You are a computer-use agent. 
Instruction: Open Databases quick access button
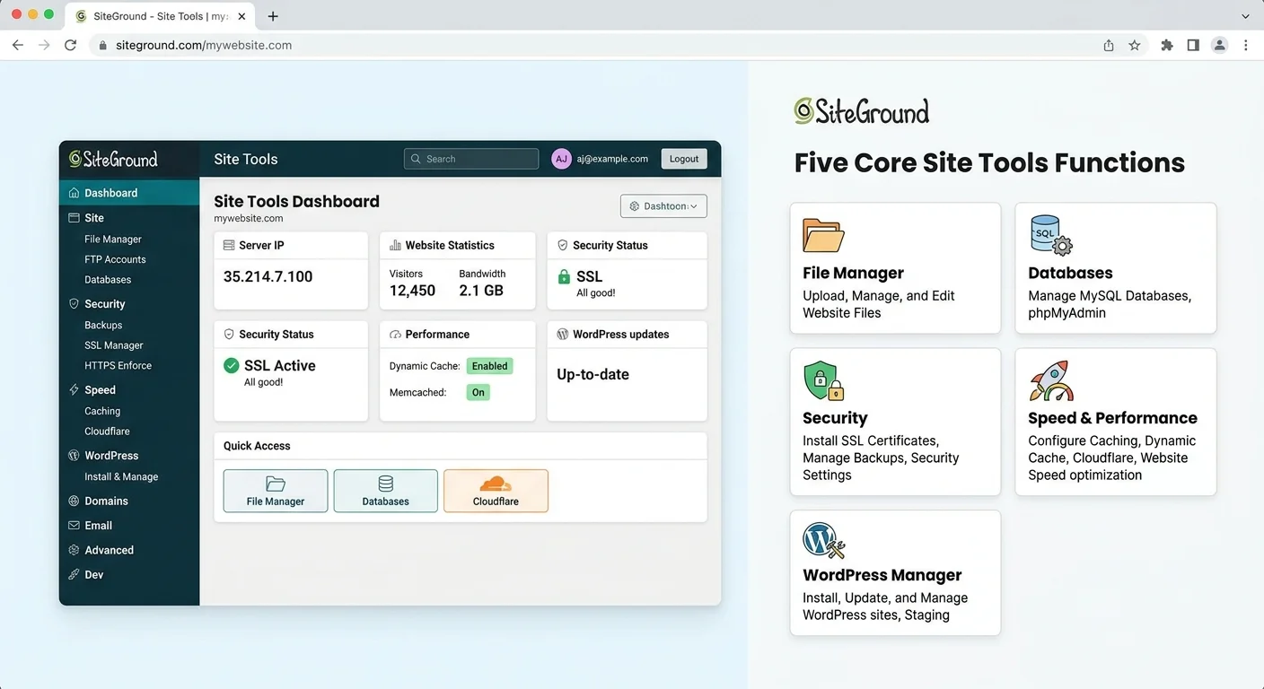[385, 491]
